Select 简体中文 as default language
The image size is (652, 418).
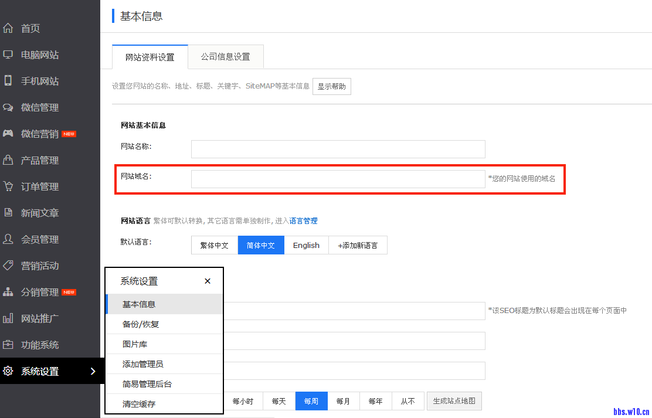coord(261,245)
